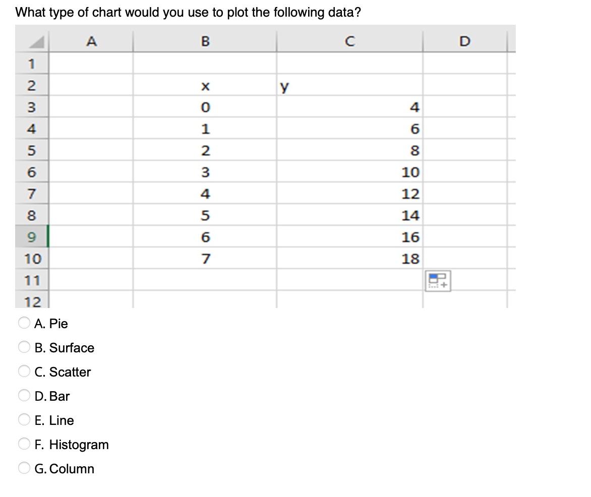591x497 pixels.
Task: Select the cell with the value 0
Action: [205, 107]
